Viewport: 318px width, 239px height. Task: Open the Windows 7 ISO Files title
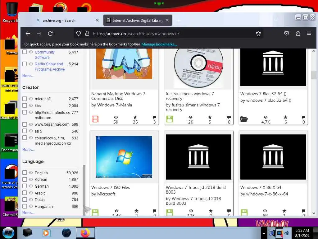(111, 187)
